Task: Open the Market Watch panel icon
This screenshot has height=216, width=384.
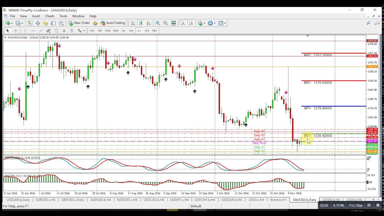Action: (30, 23)
